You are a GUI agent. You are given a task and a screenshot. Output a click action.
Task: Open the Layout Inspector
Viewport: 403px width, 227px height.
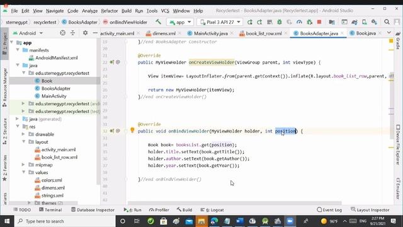370,210
